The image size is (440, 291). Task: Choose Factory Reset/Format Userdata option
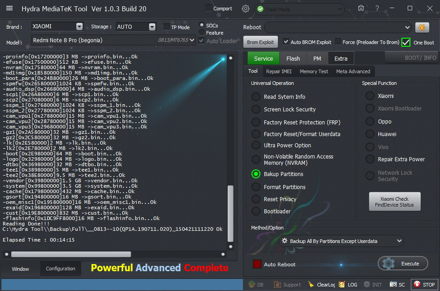(255, 134)
